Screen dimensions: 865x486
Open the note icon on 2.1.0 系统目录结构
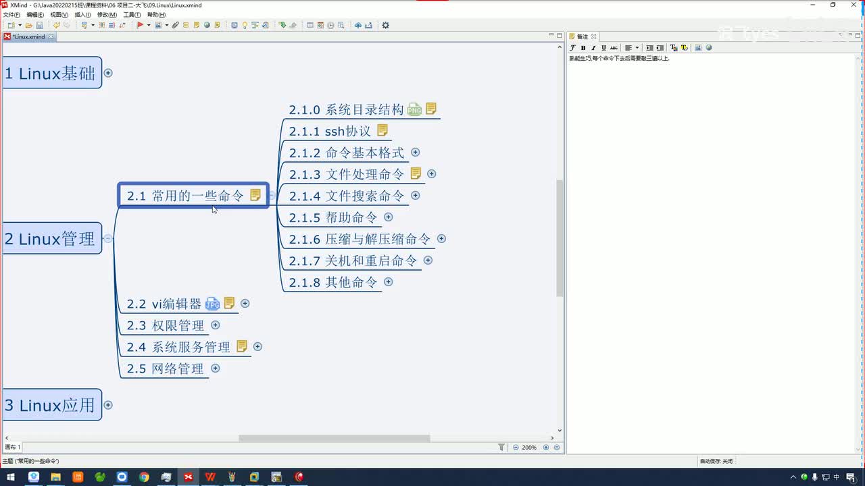[x=431, y=109]
